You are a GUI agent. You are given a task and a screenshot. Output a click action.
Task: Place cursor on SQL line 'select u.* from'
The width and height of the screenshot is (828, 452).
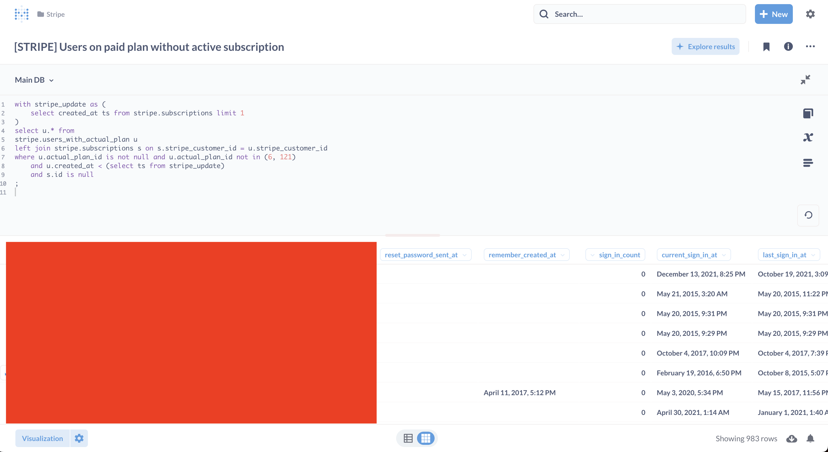click(x=44, y=130)
